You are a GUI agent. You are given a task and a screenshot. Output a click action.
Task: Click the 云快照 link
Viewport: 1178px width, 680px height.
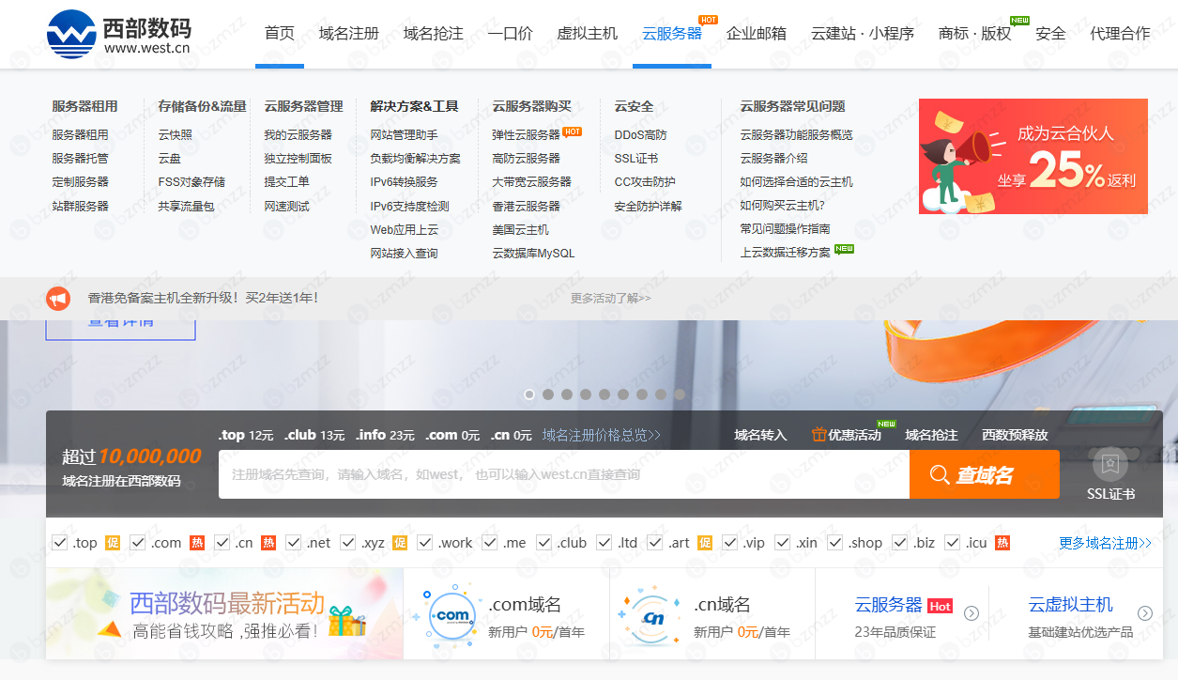[x=176, y=135]
